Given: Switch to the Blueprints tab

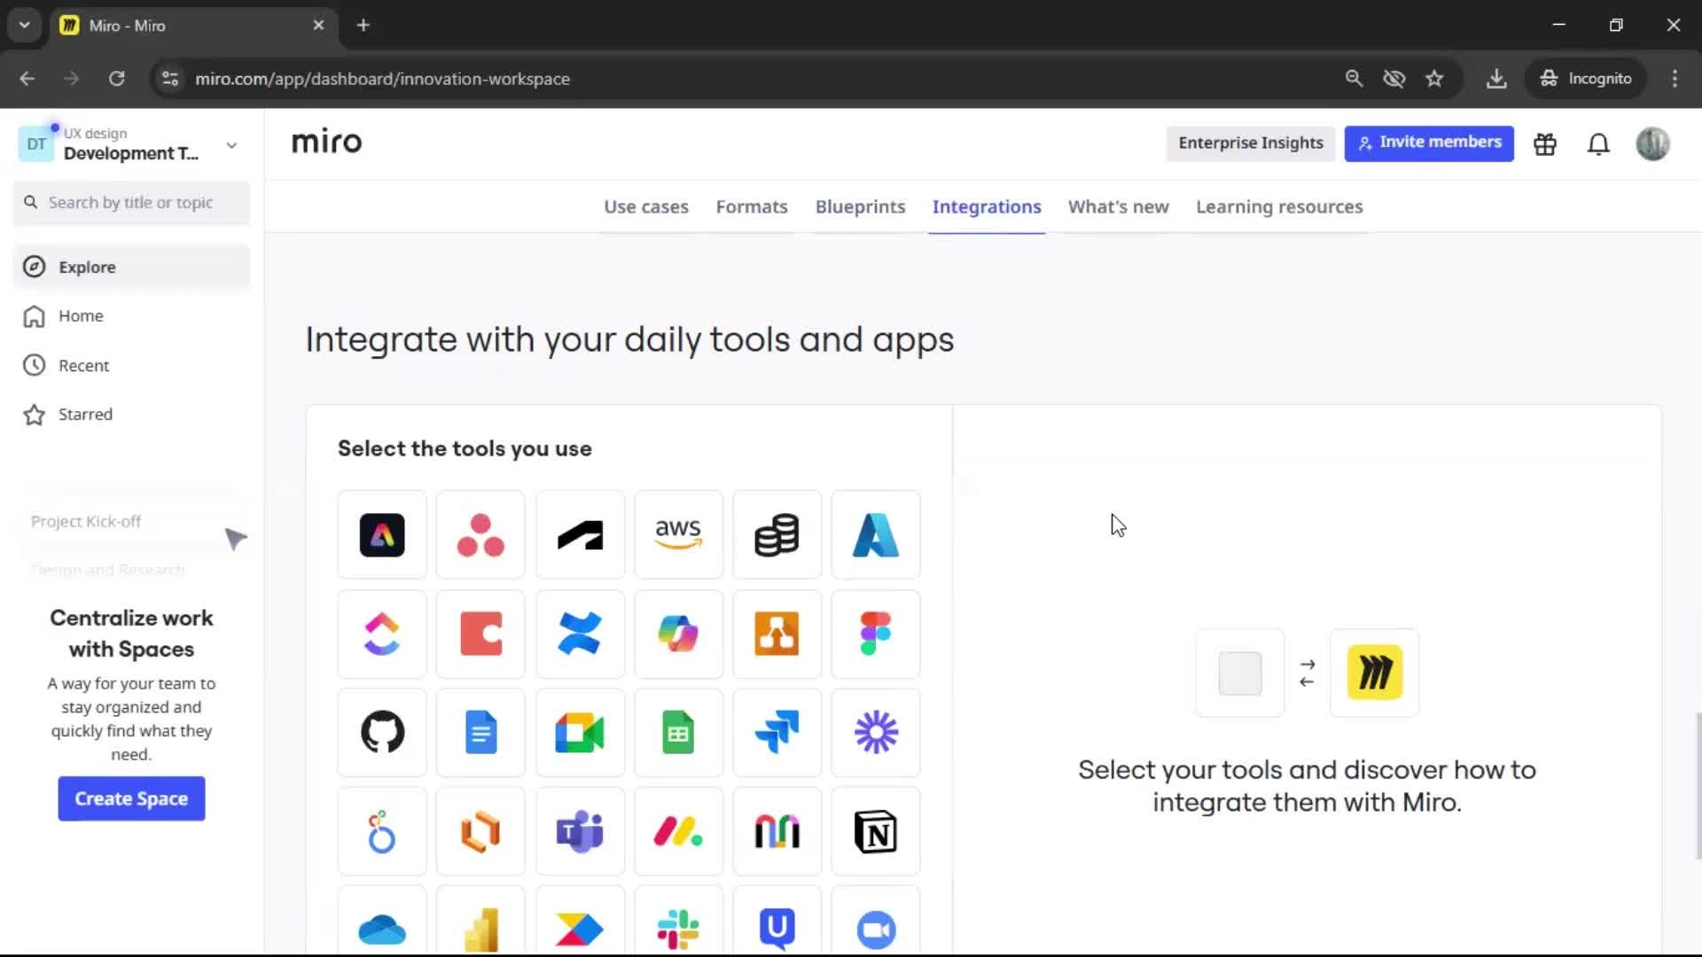Looking at the screenshot, I should [860, 206].
